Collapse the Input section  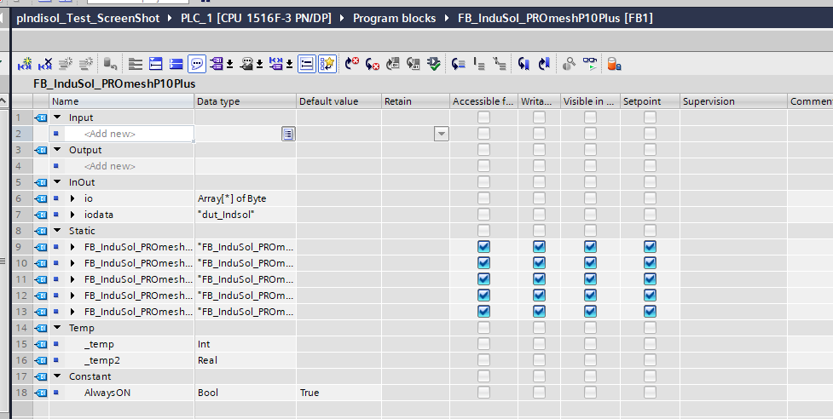[57, 118]
